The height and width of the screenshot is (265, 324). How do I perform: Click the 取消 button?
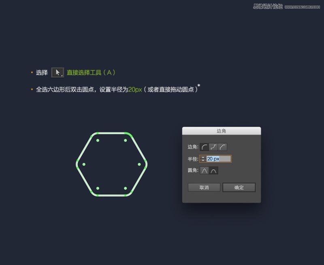click(204, 188)
